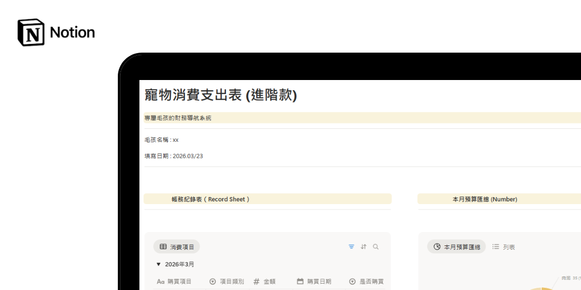The image size is (581, 290).
Task: Open the database search magnifier icon
Action: pyautogui.click(x=376, y=247)
